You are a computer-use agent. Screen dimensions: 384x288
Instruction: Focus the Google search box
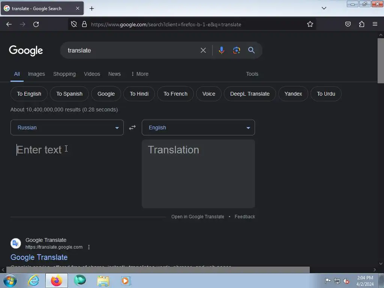pos(132,51)
